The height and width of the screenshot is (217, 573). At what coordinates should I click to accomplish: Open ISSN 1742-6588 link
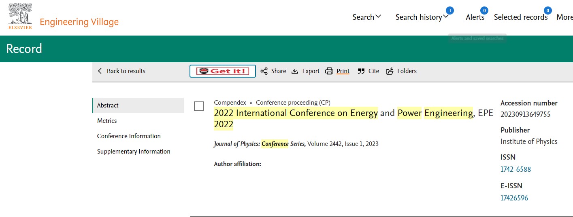click(x=515, y=169)
